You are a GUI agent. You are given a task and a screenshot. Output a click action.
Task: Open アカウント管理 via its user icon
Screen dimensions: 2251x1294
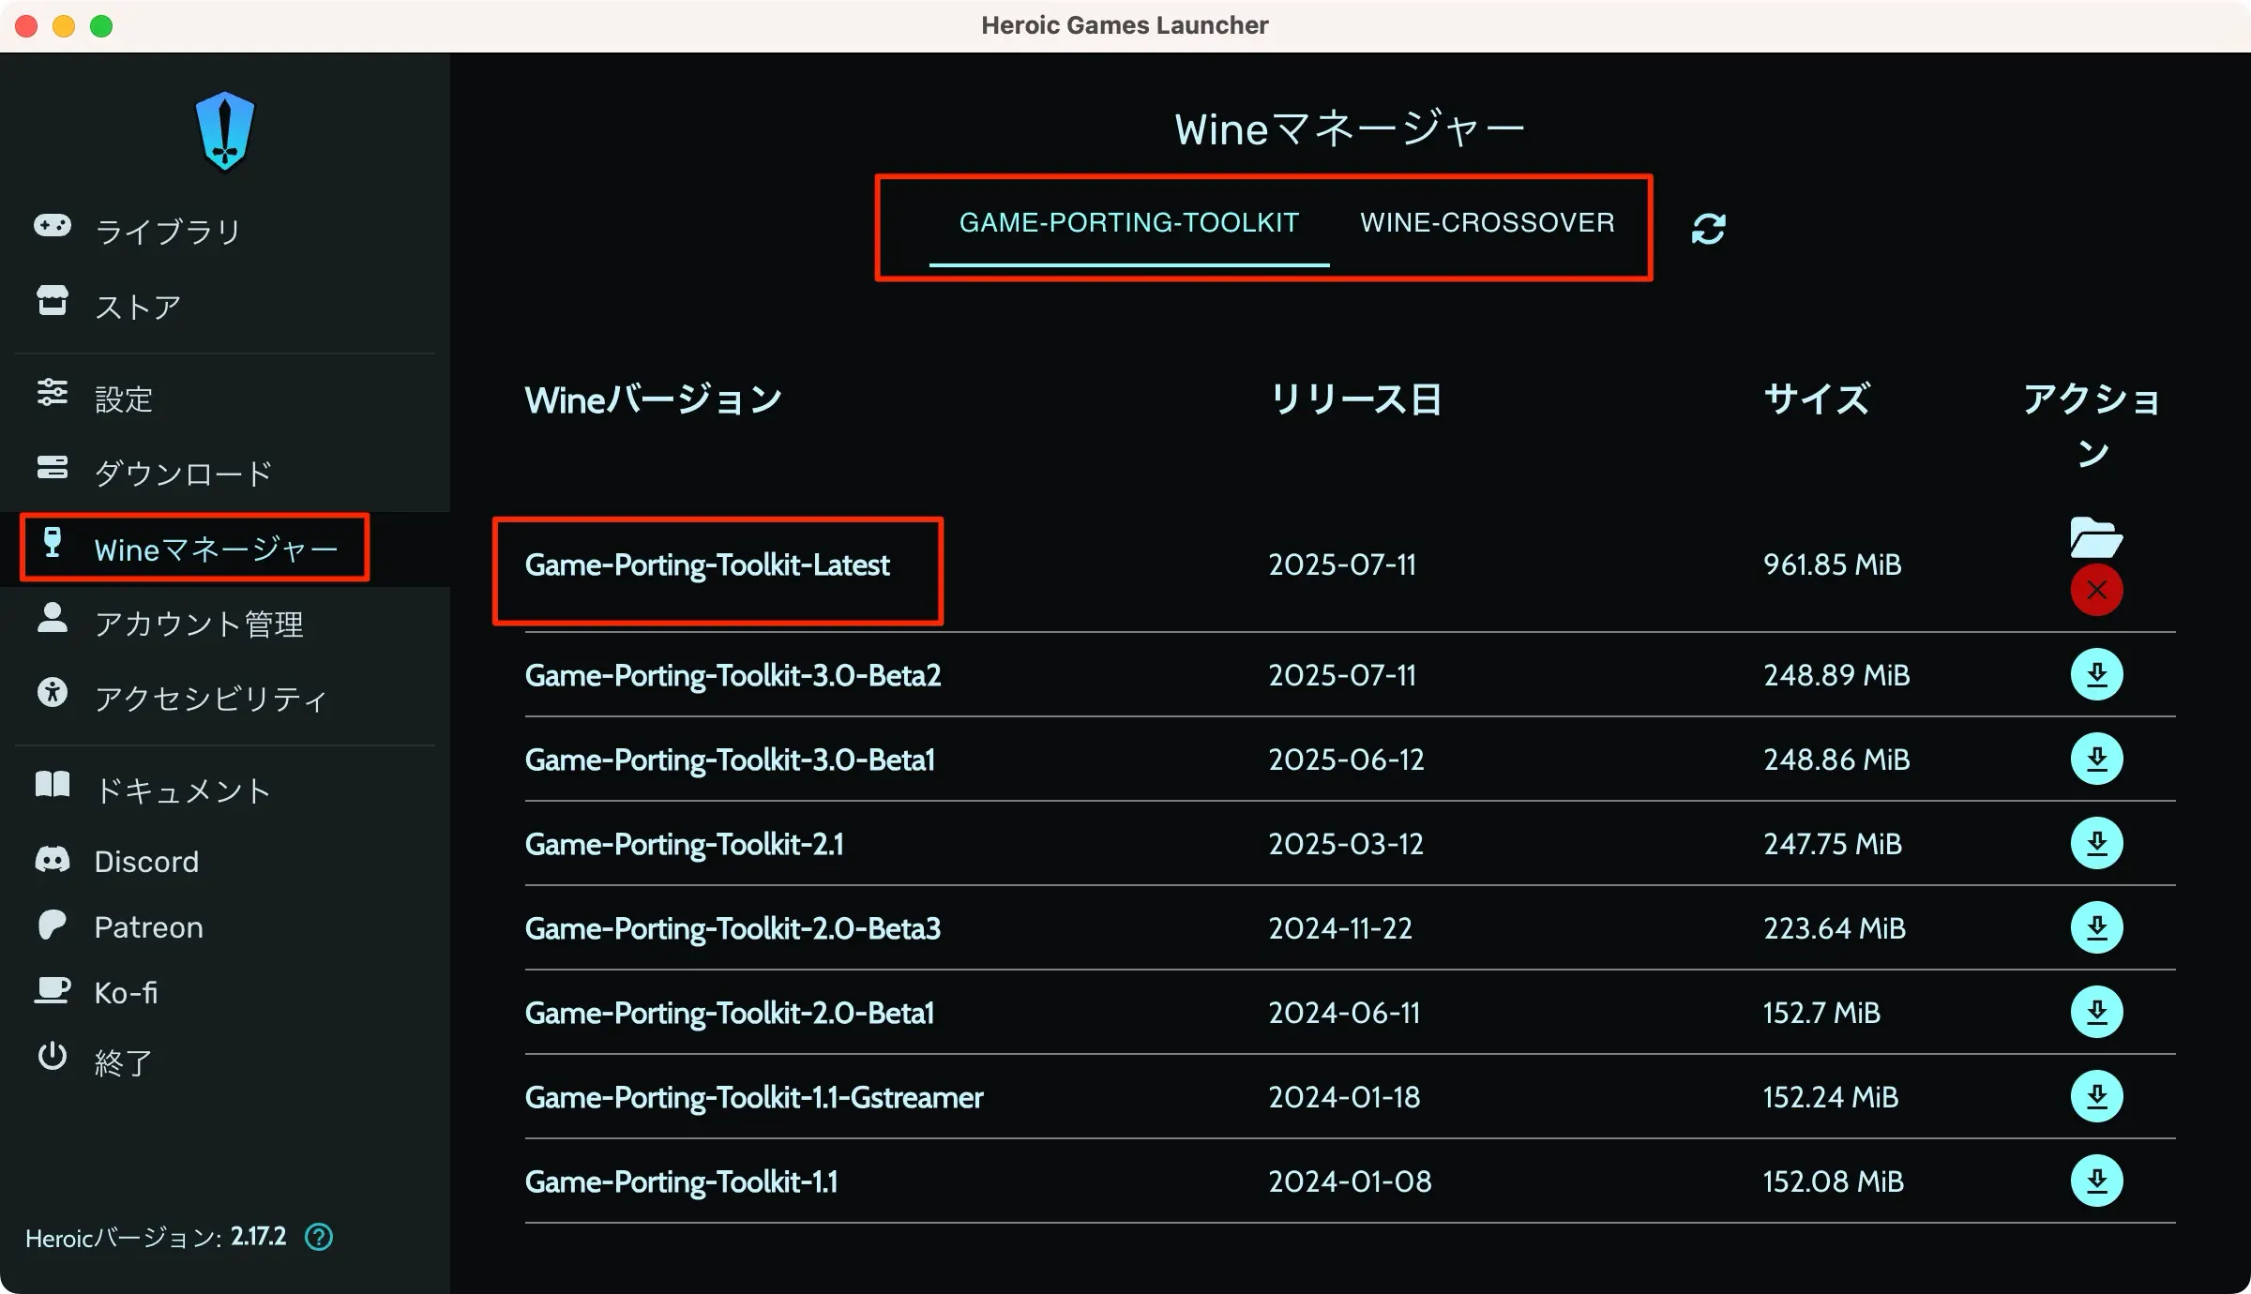tap(53, 618)
